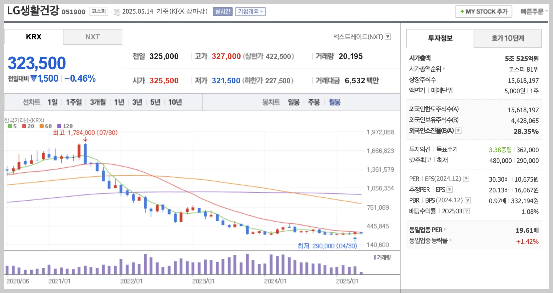Image resolution: width=553 pixels, height=293 pixels.
Task: Click the 실시간 badge button
Action: click(223, 12)
